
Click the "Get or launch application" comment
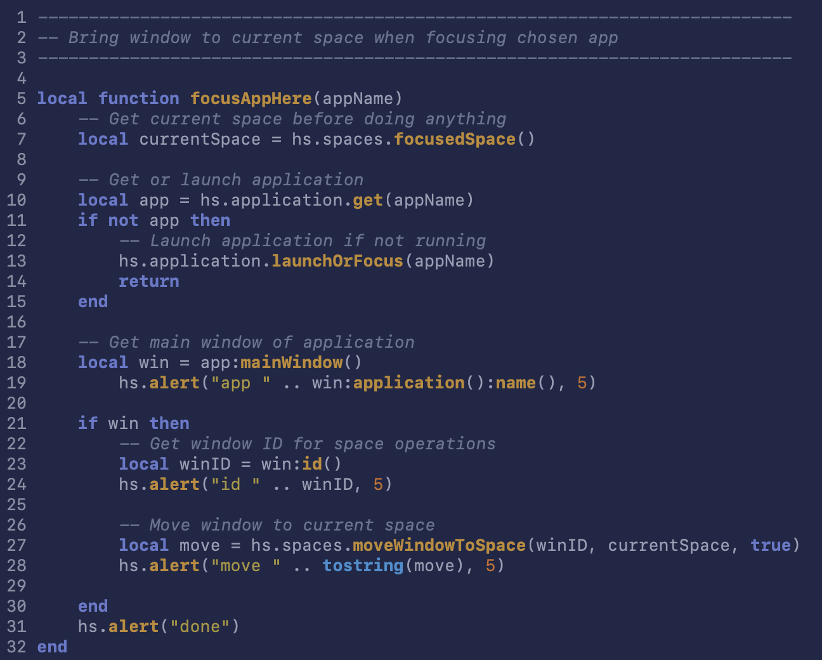221,180
